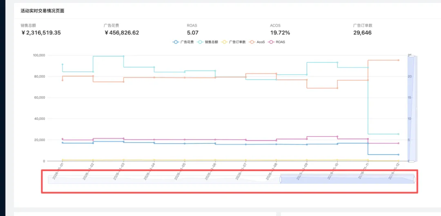Click the AcoS data point at 2026-01-12

pyautogui.click(x=399, y=60)
